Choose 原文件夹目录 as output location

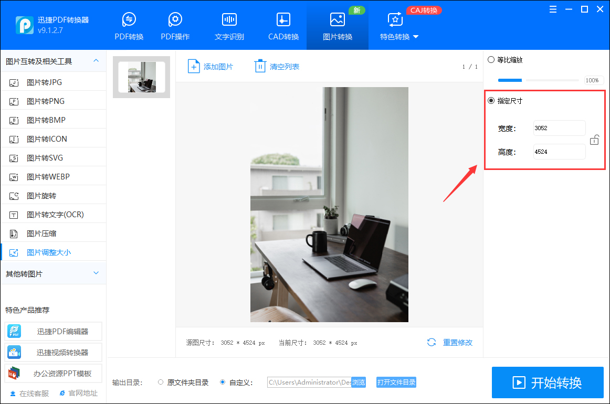pos(161,382)
